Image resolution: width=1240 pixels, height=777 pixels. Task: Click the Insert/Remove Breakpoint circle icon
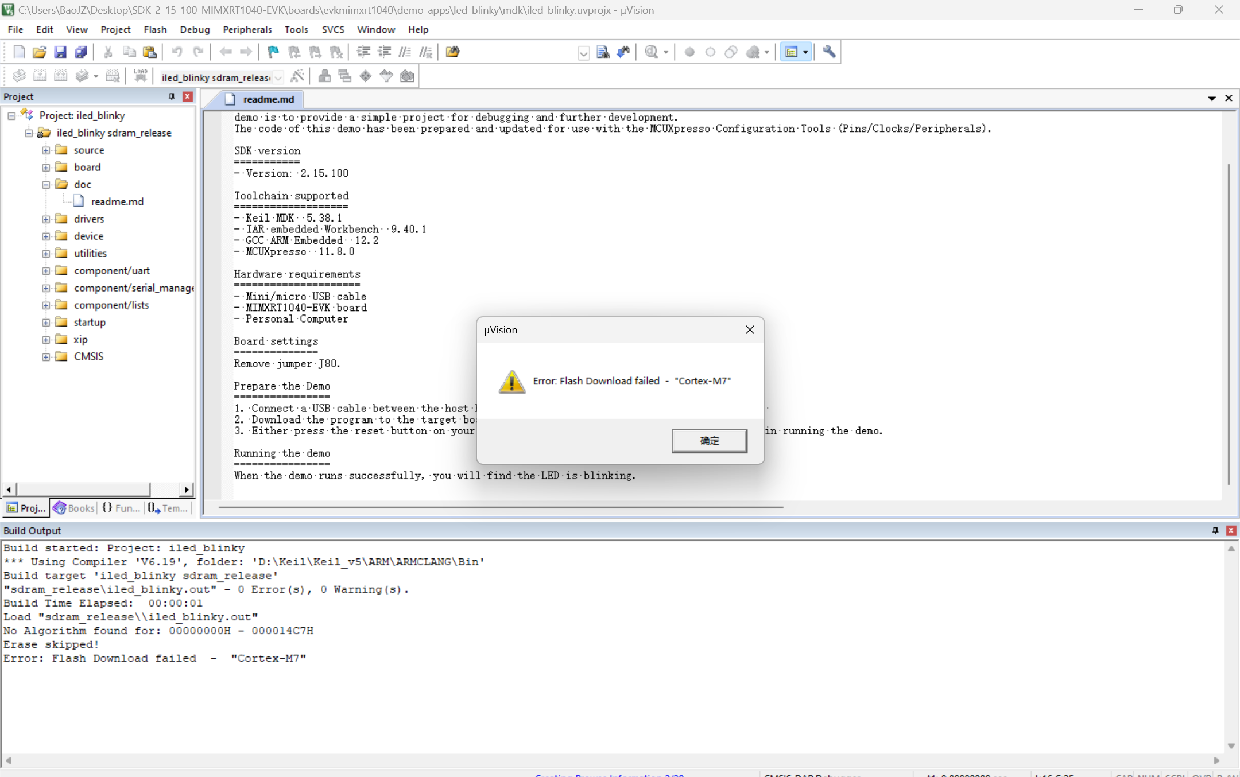tap(689, 52)
